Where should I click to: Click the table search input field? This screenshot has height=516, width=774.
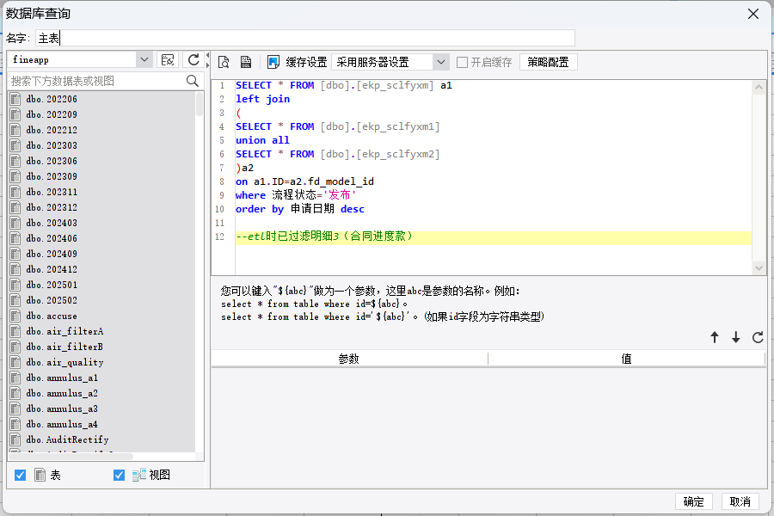(96, 81)
